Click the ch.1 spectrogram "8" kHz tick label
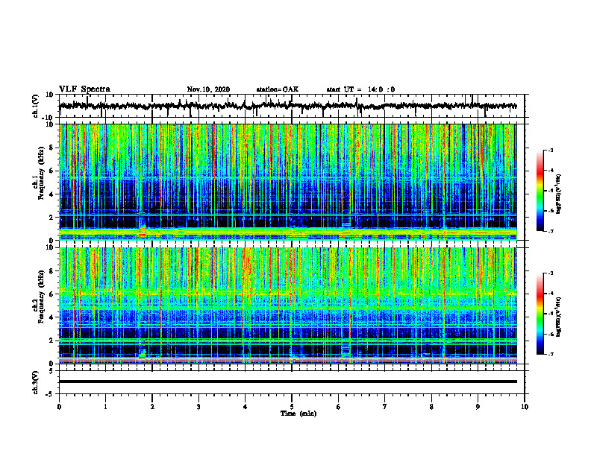 [x=51, y=148]
